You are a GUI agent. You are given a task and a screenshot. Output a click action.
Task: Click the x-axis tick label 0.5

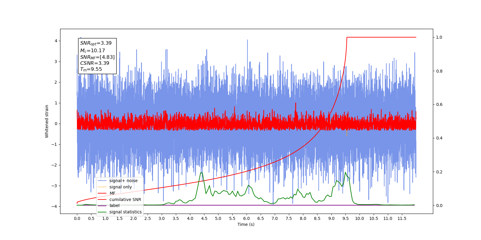coord(91,218)
